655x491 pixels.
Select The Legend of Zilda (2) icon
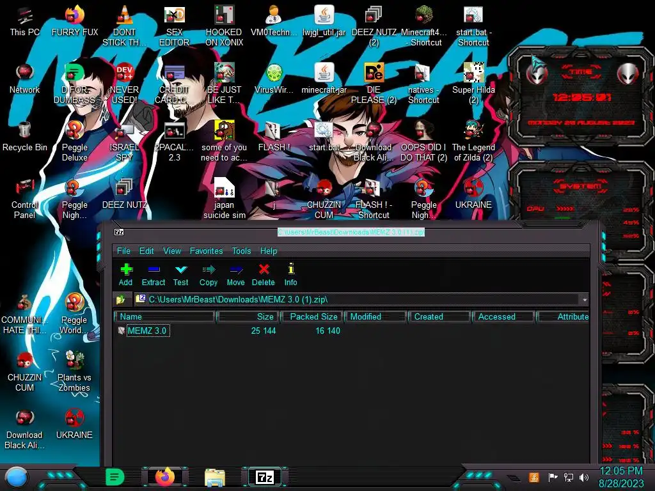(473, 141)
